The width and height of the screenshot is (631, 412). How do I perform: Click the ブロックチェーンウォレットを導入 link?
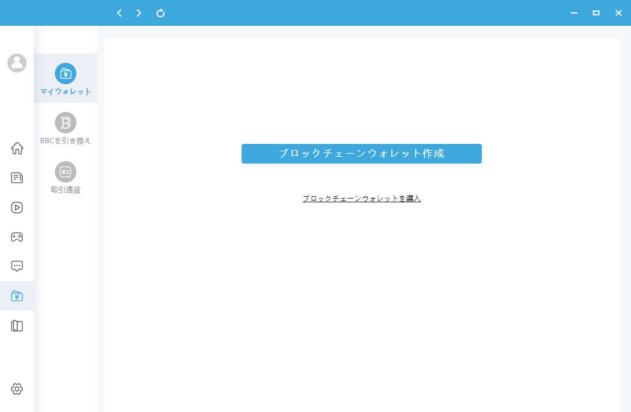point(362,199)
